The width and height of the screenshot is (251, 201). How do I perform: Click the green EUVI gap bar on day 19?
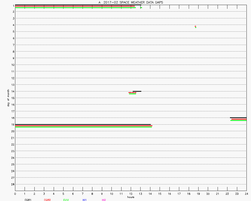[x=83, y=127]
